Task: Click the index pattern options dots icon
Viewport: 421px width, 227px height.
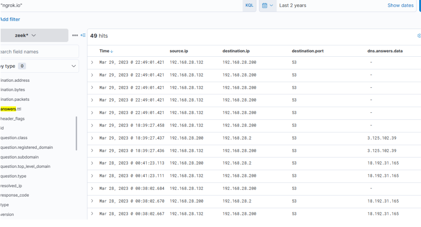Action: pos(75,36)
